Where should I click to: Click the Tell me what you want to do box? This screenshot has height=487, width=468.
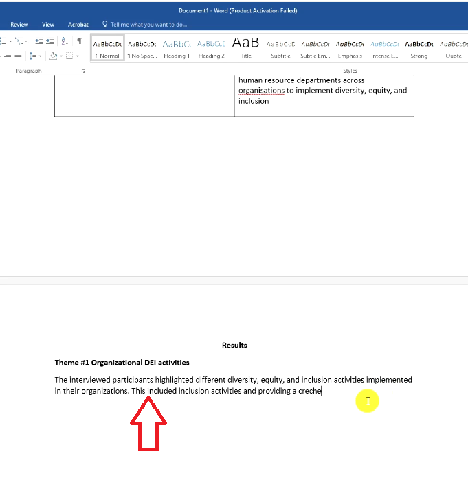coord(148,25)
